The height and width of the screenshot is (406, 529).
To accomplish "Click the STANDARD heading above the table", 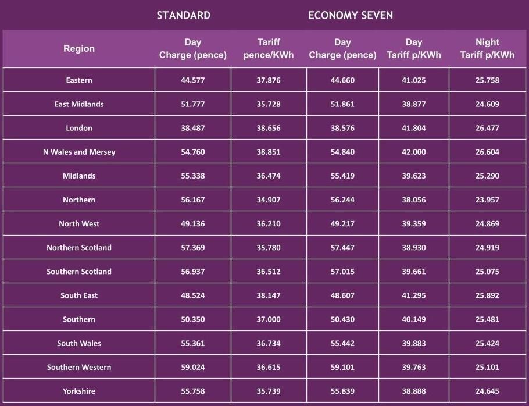I will point(183,15).
